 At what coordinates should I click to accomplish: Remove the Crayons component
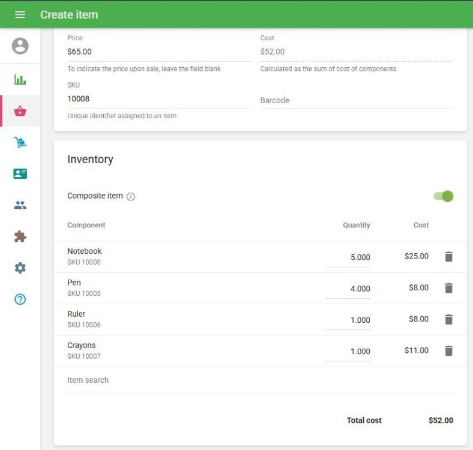(x=448, y=351)
